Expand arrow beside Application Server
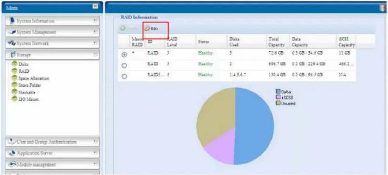The width and height of the screenshot is (388, 175). [x=95, y=153]
